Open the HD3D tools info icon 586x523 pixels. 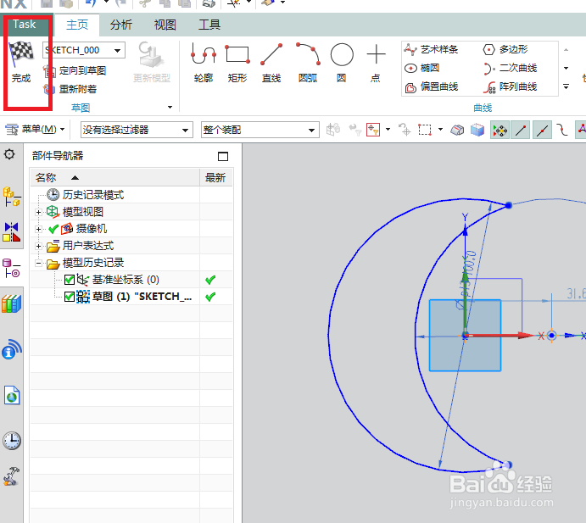click(x=12, y=349)
